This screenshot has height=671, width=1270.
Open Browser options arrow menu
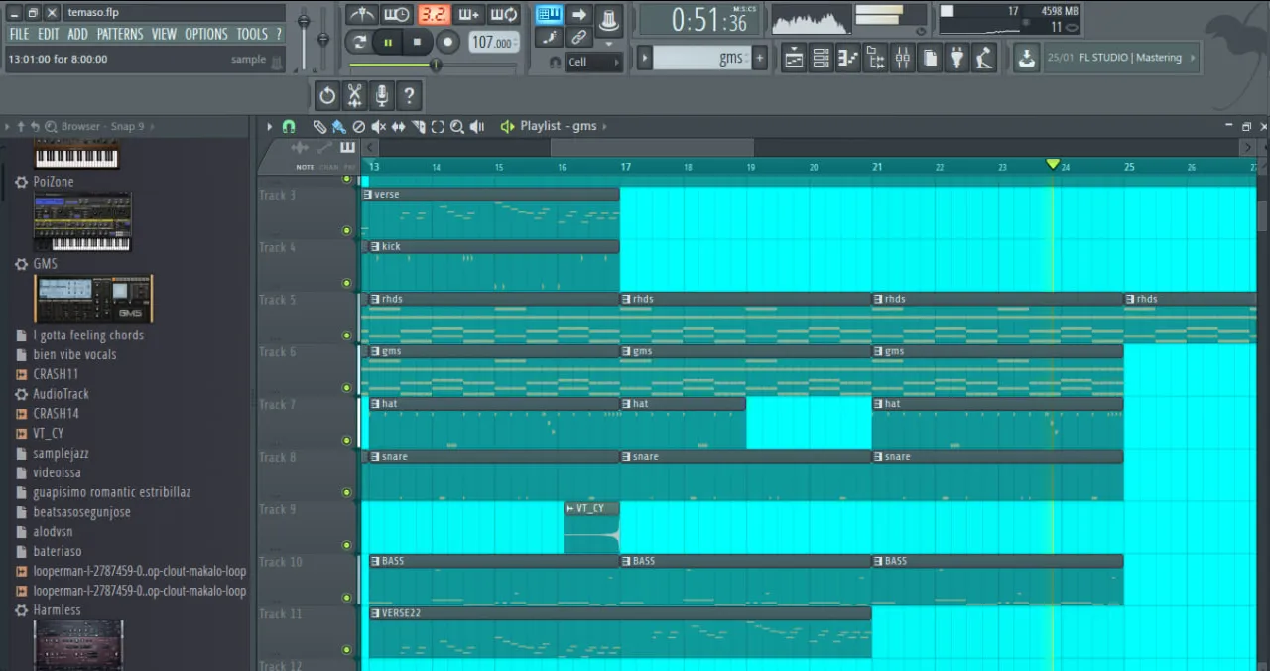7,126
